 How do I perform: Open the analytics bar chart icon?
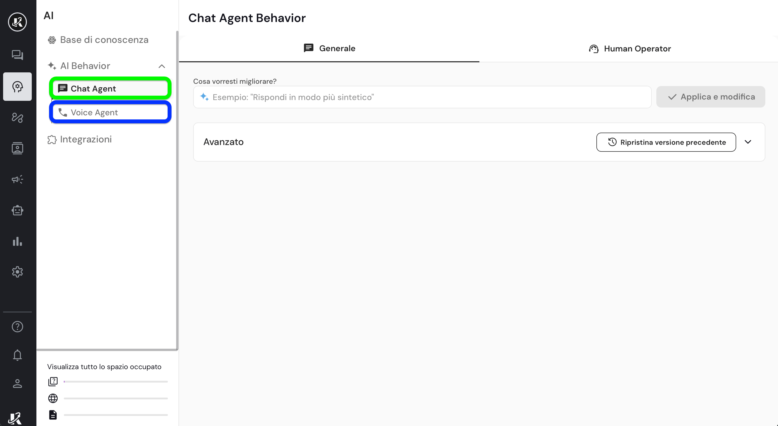tap(17, 241)
